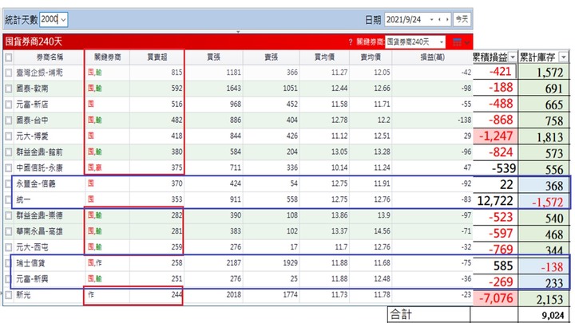
Task: Open the 累計庫存 column filter dropdown
Action: (x=563, y=57)
